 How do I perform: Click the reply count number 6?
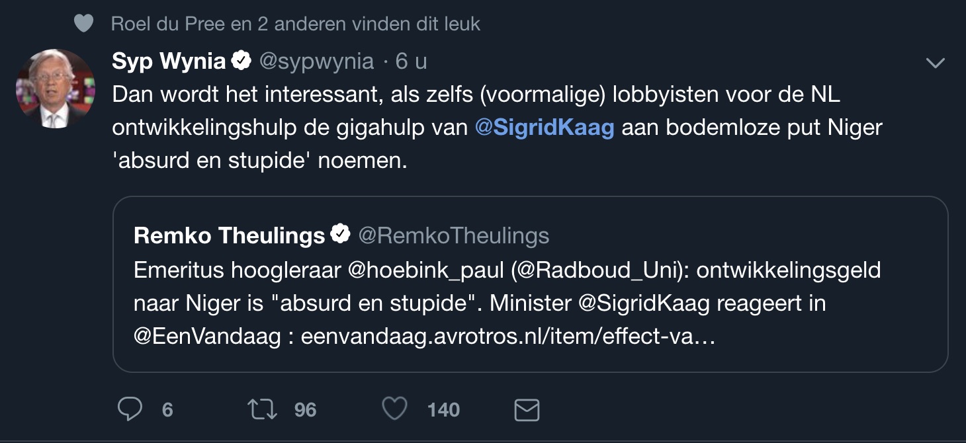point(167,409)
